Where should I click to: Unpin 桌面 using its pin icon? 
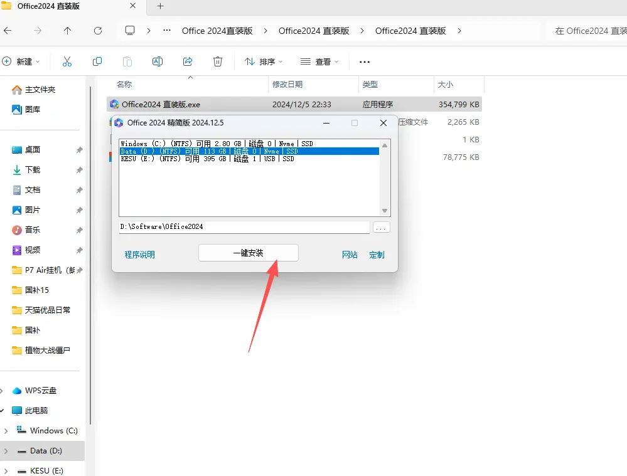[80, 150]
